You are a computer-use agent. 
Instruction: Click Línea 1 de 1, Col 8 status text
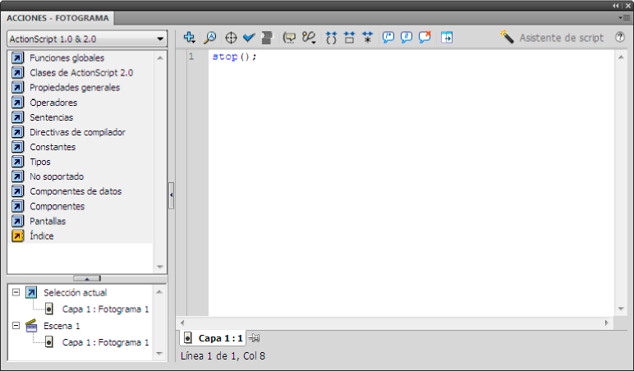tap(223, 356)
